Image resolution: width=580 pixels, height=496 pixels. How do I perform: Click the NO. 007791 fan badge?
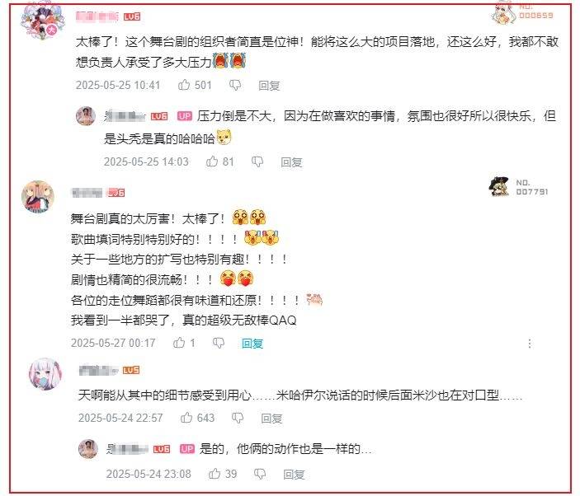point(518,186)
